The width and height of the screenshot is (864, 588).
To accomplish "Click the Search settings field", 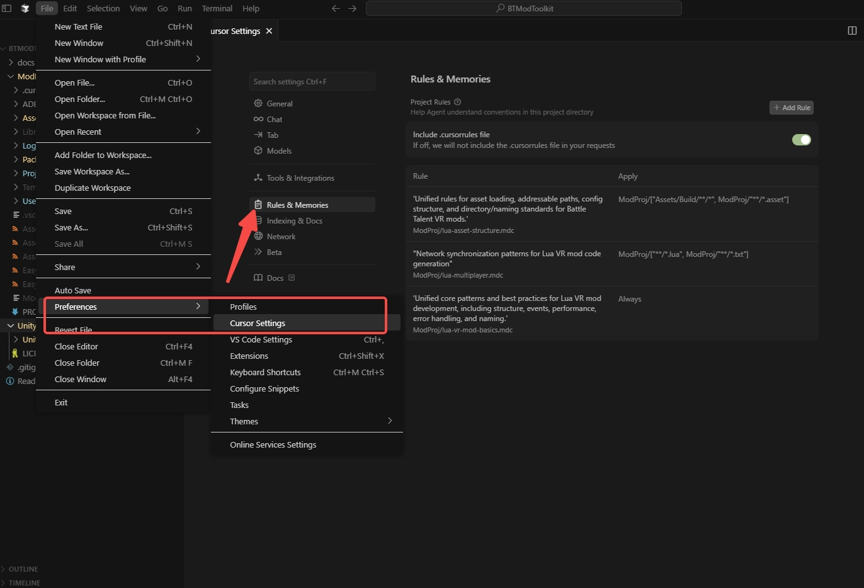I will [312, 81].
